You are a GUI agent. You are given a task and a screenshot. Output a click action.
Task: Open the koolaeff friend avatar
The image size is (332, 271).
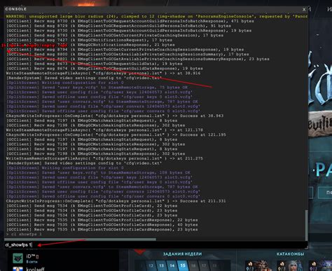coord(18,269)
